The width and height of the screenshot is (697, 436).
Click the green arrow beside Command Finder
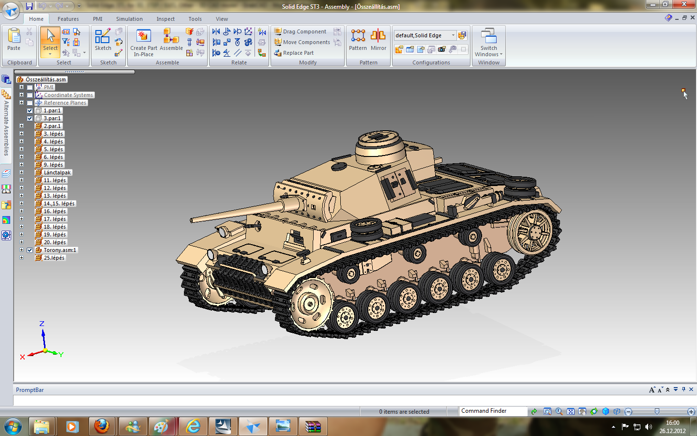click(x=534, y=411)
